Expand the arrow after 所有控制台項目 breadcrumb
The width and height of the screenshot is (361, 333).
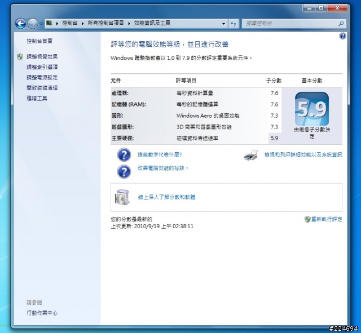(129, 23)
